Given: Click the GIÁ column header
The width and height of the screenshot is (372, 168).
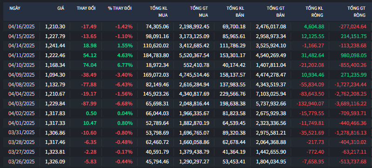Looking at the screenshot, I should tap(61, 8).
